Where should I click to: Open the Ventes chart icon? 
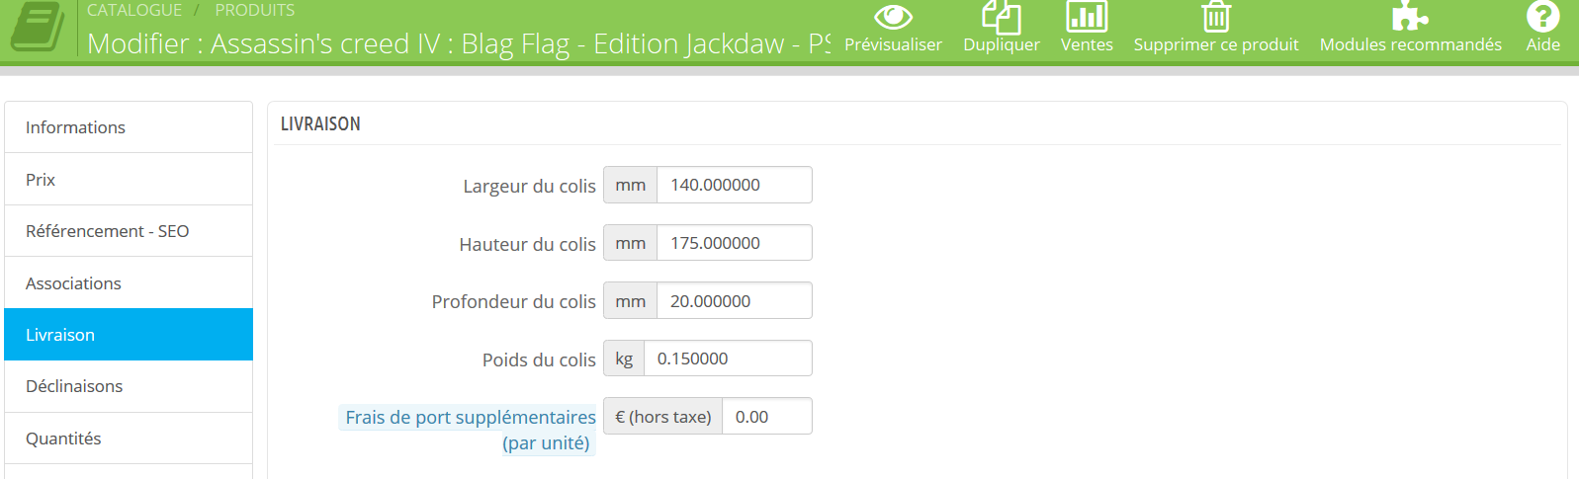pos(1086,17)
